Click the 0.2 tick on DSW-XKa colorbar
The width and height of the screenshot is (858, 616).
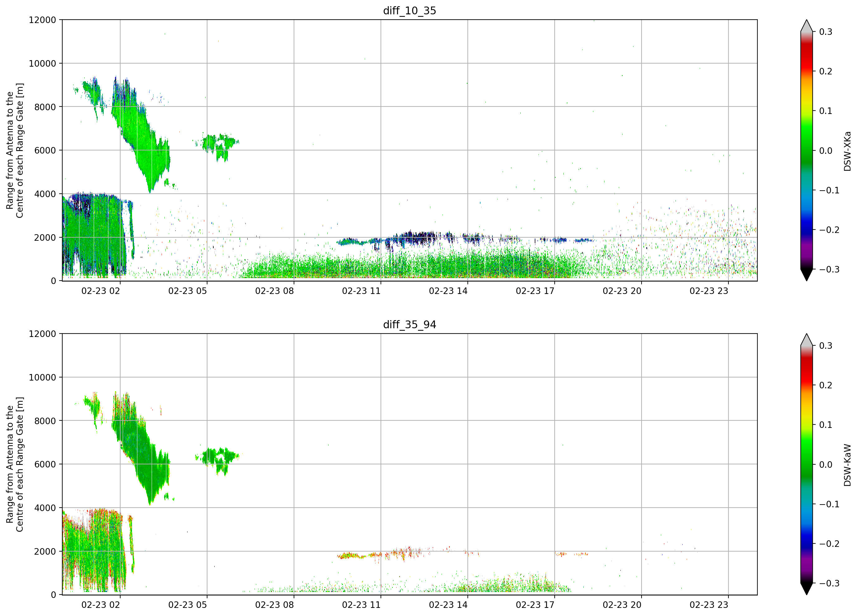(x=826, y=72)
